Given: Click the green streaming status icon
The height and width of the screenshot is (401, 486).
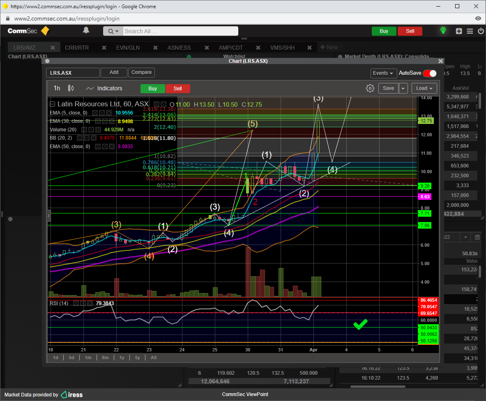Looking at the screenshot, I should 443,31.
